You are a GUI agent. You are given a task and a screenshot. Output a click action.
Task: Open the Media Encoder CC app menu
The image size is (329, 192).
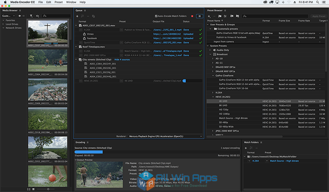[23, 2]
